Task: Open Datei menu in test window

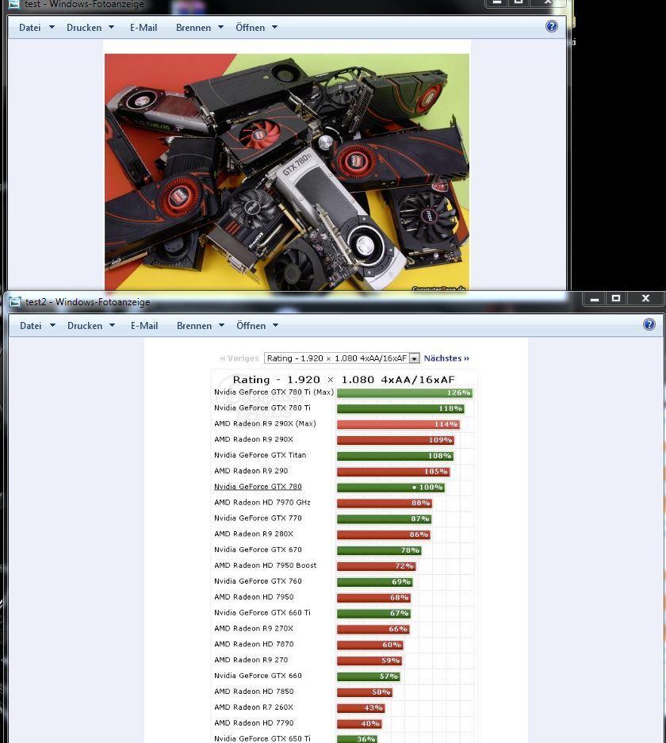Action: point(29,28)
